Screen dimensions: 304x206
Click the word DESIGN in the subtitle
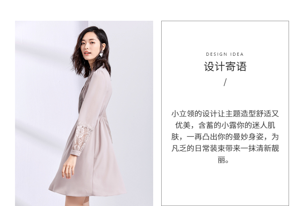click(217, 55)
